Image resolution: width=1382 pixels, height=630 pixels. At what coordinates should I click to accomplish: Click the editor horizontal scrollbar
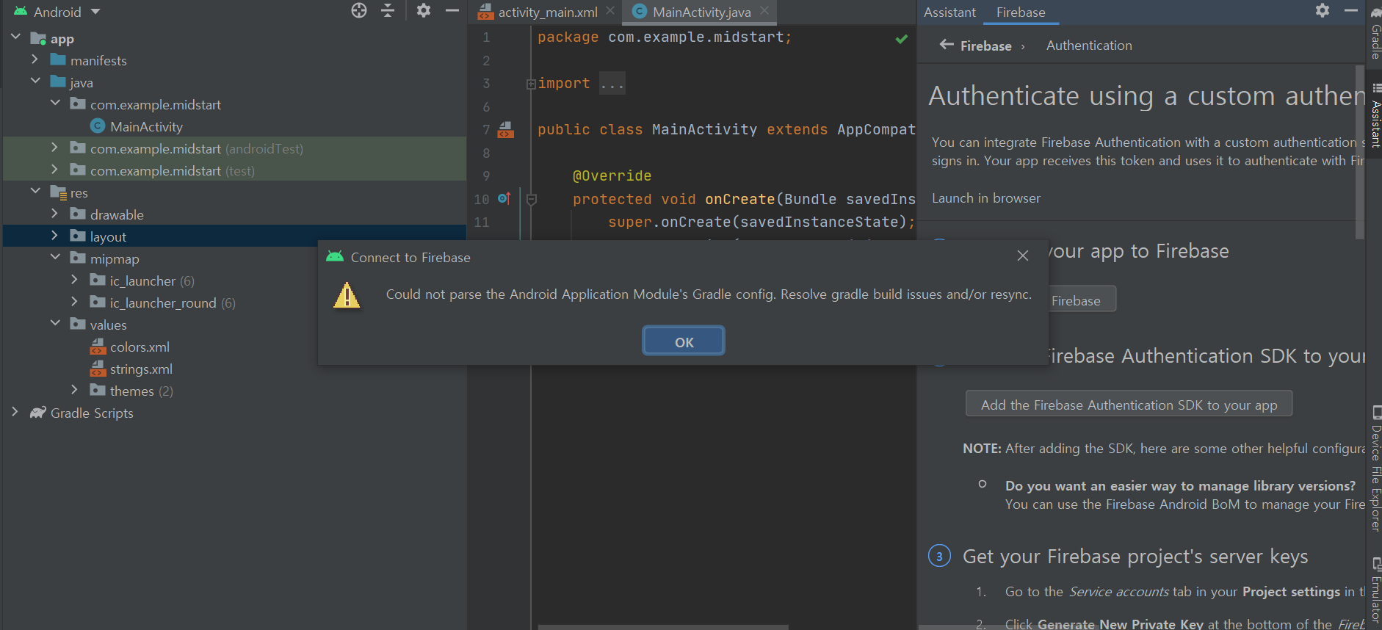pos(663,627)
